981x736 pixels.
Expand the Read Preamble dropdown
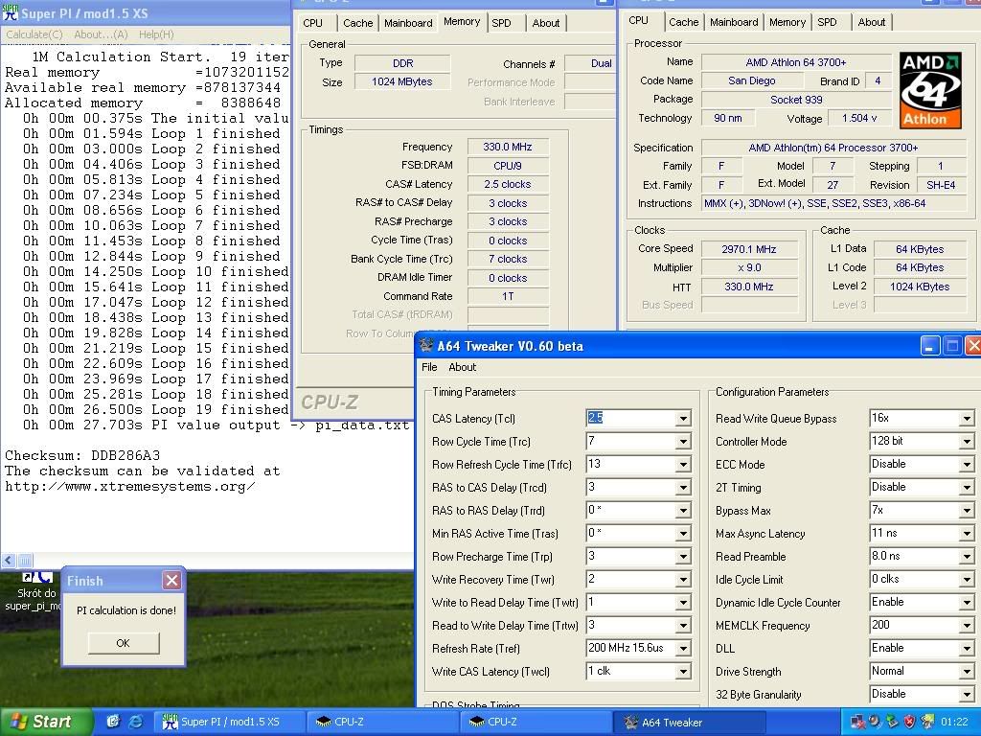(x=967, y=557)
